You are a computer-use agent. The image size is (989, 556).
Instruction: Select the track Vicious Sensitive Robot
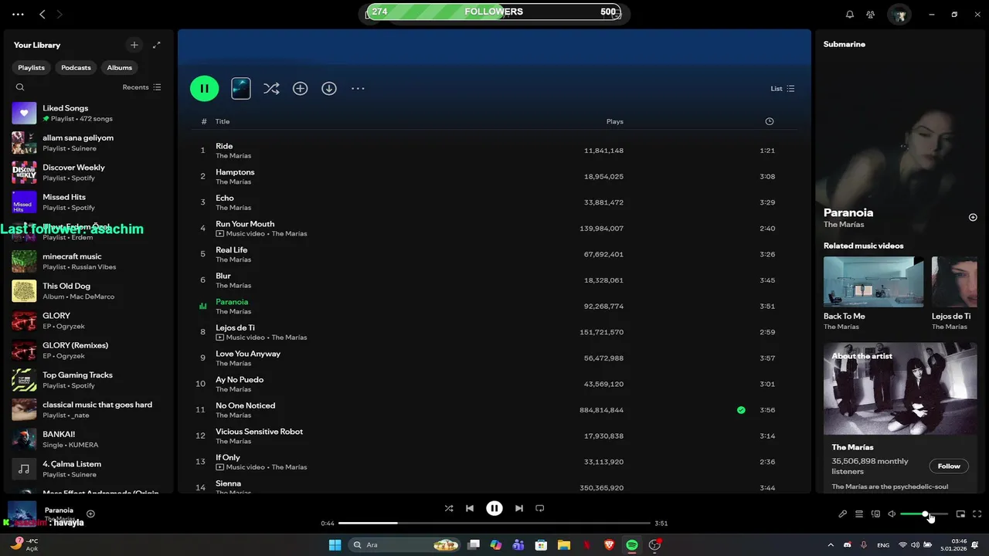[x=494, y=436]
